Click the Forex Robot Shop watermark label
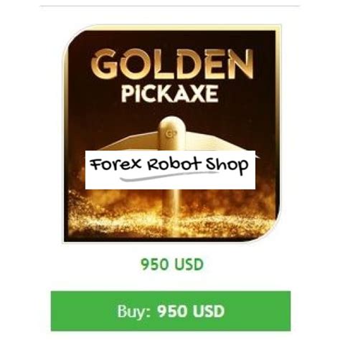The width and height of the screenshot is (340, 340). click(x=170, y=170)
